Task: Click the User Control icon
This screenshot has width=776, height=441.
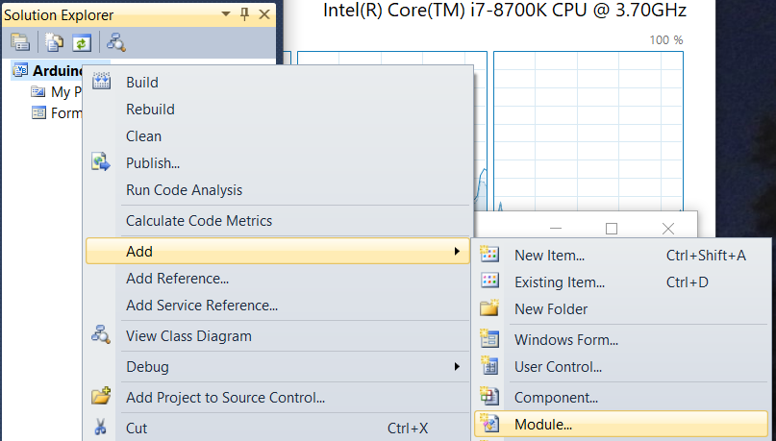Action: (x=489, y=365)
